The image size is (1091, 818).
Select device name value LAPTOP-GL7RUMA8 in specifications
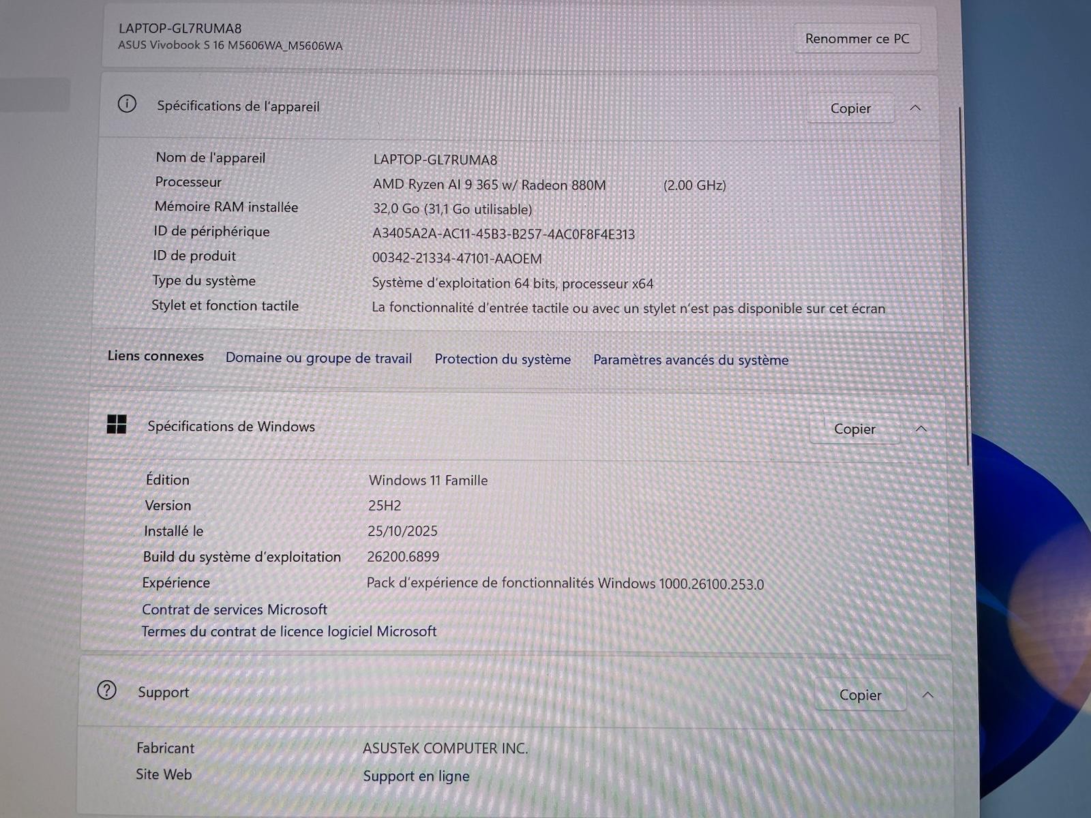(435, 160)
